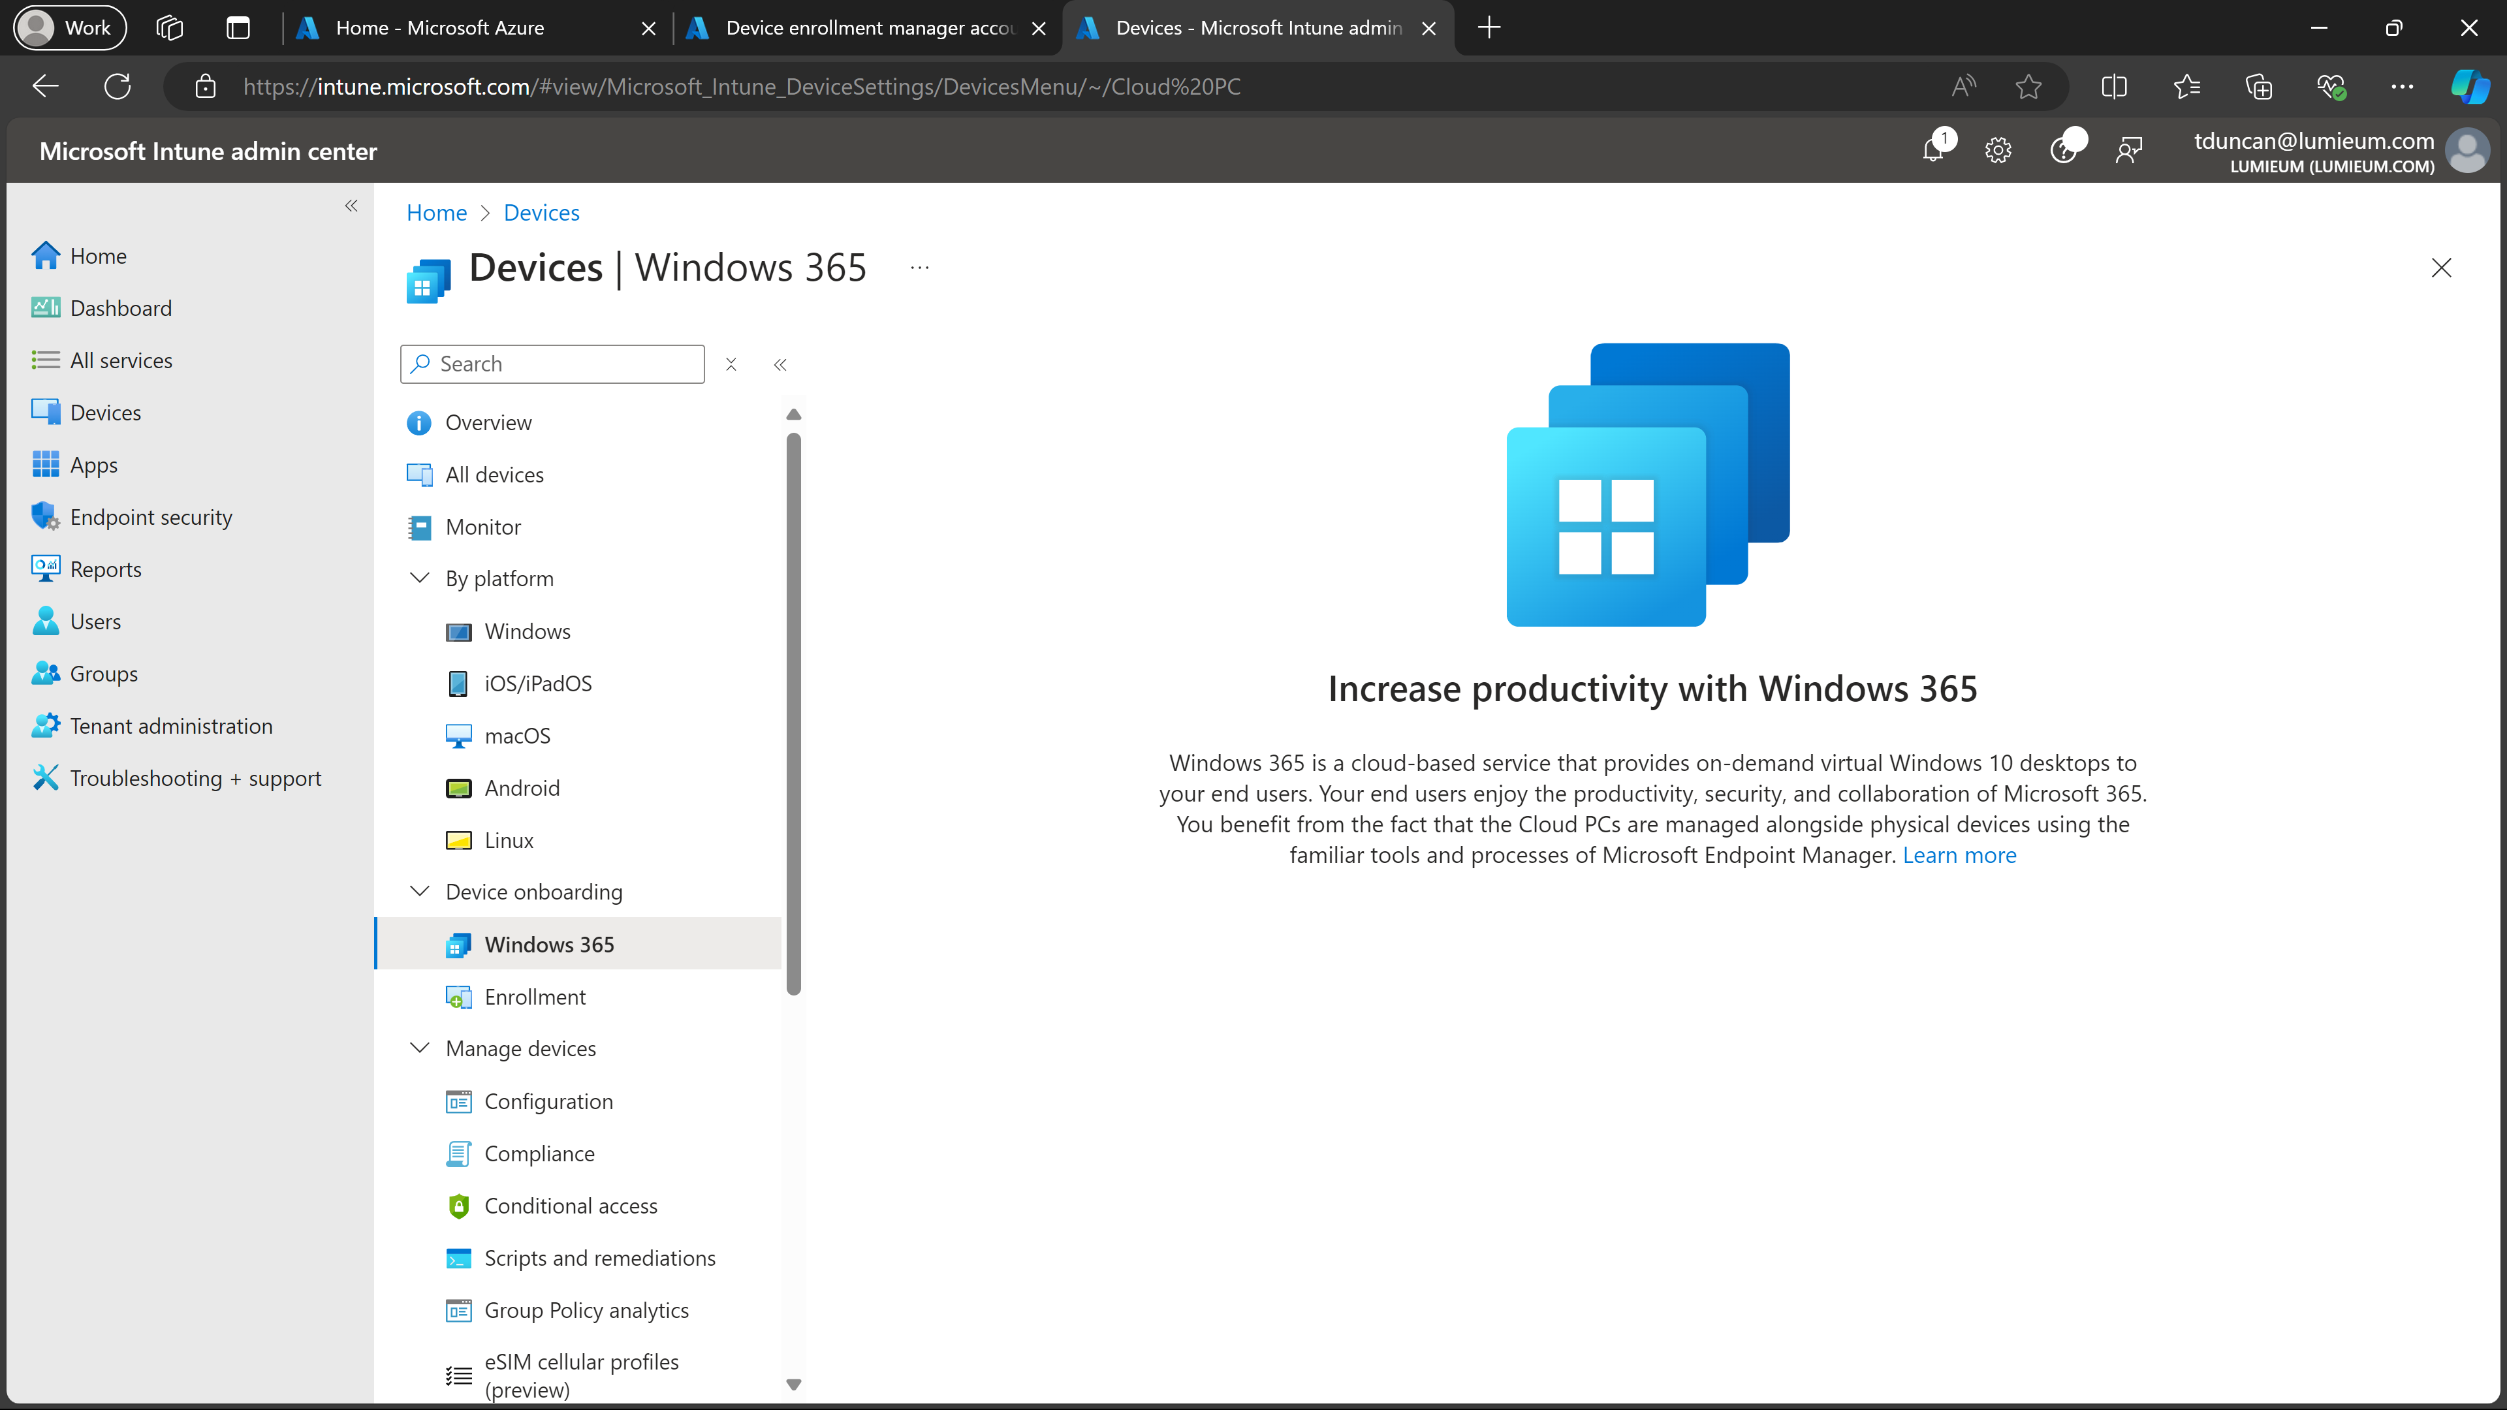The image size is (2507, 1410).
Task: Open Edge split screen icon
Action: [2114, 87]
